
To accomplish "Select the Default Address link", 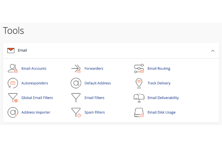I will click(x=97, y=83).
